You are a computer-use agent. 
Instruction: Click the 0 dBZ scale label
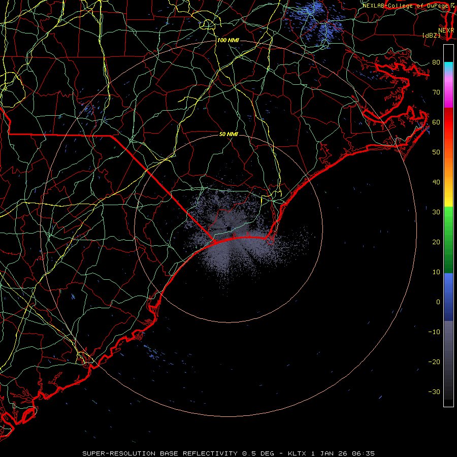[438, 302]
